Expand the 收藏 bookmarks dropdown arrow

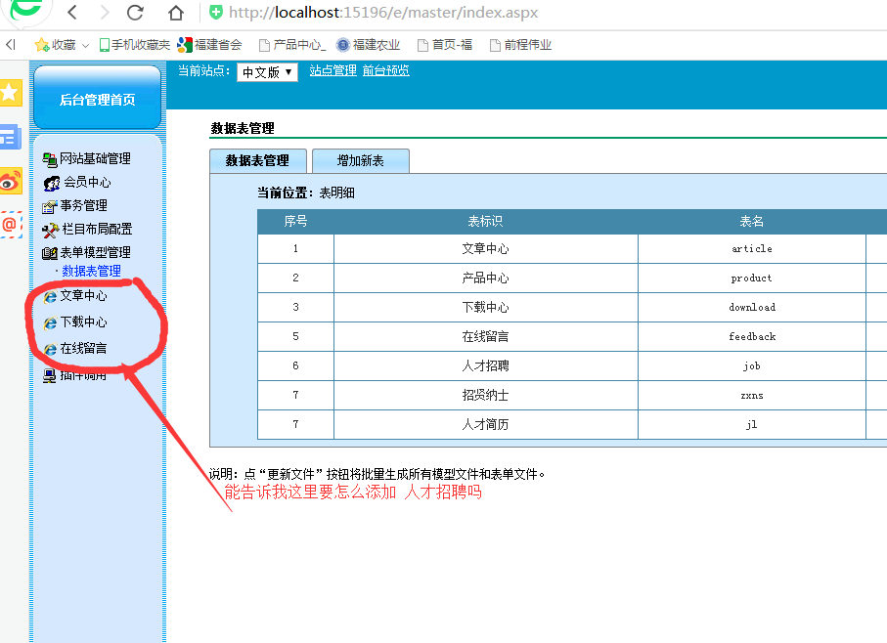[86, 45]
